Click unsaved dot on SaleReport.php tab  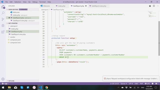pos(86,6)
